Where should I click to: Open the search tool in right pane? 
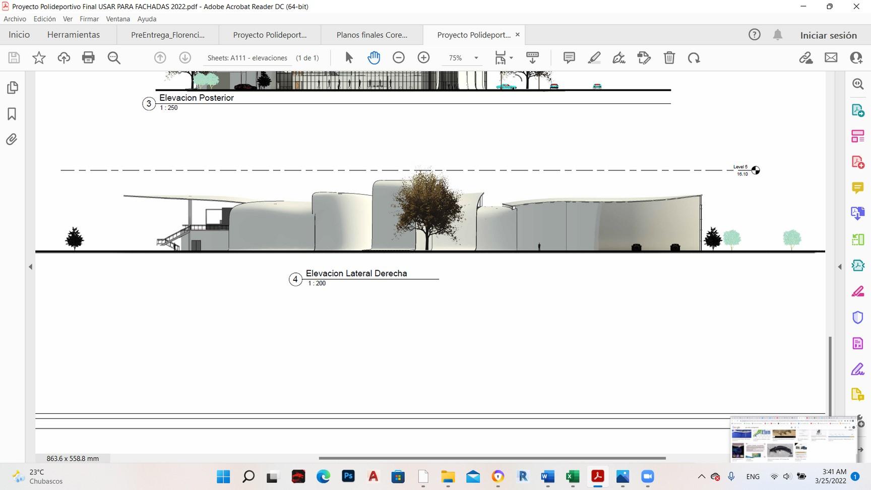[x=858, y=84]
